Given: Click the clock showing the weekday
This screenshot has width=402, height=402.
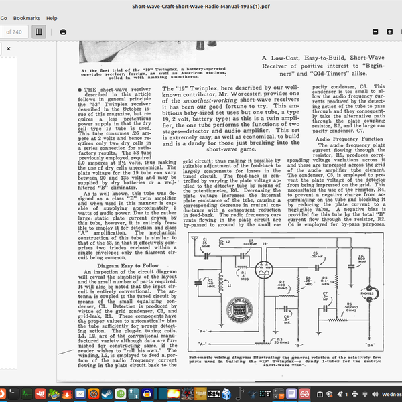Looking at the screenshot, I should 391,393.
